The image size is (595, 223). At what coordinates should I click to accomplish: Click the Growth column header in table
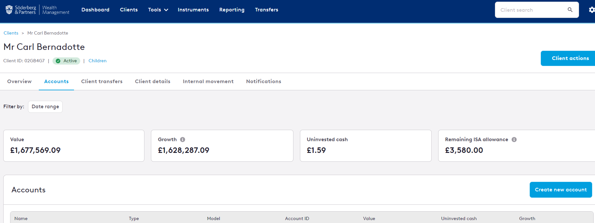(527, 218)
